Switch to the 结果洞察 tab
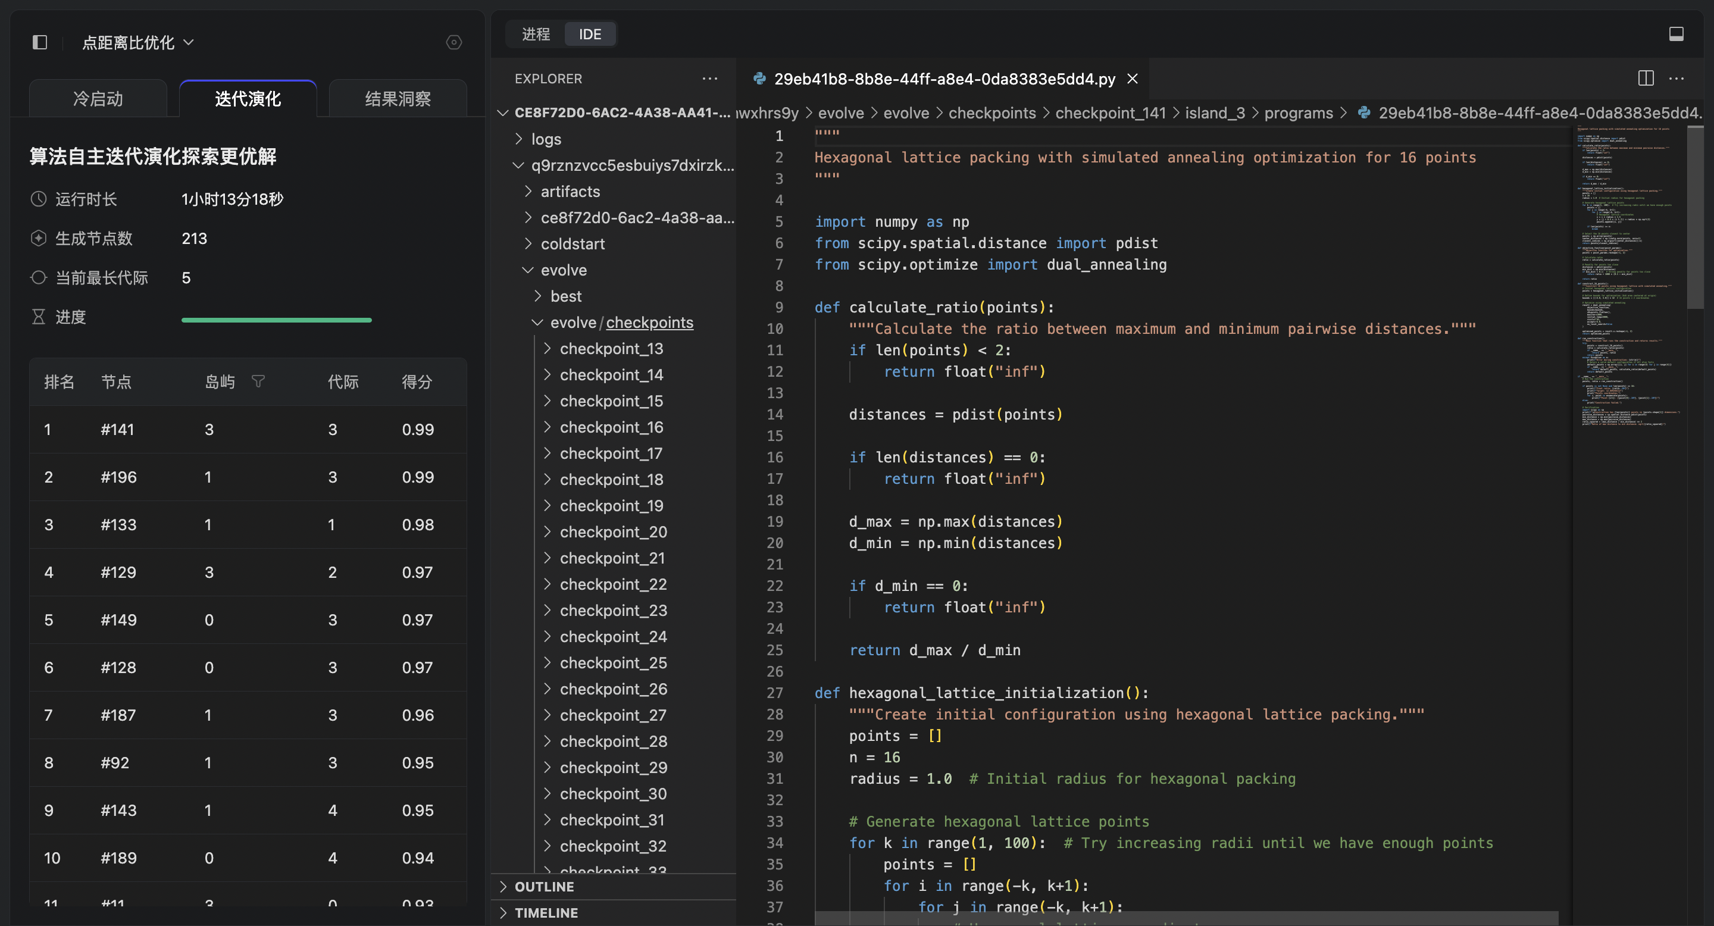This screenshot has width=1714, height=926. click(x=397, y=99)
